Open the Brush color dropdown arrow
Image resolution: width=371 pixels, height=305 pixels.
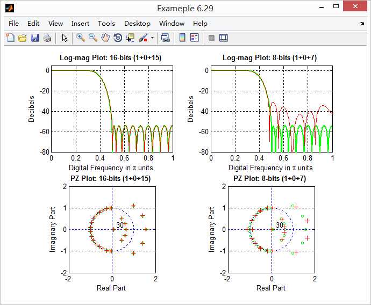click(152, 38)
